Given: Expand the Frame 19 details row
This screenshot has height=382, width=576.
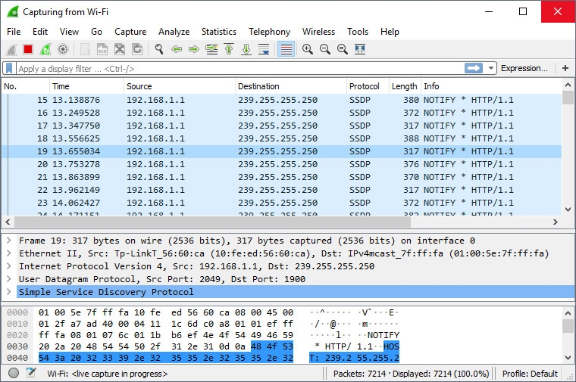Looking at the screenshot, I should click(x=8, y=241).
